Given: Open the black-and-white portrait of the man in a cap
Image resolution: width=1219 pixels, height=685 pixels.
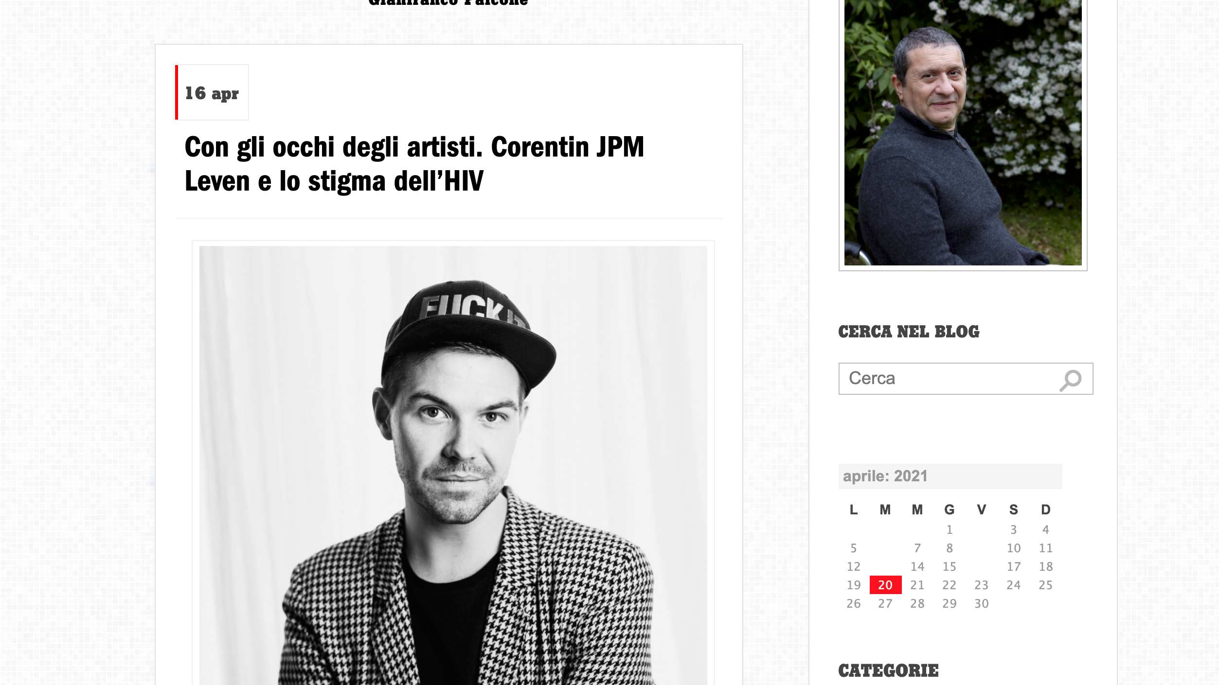Looking at the screenshot, I should click(453, 465).
